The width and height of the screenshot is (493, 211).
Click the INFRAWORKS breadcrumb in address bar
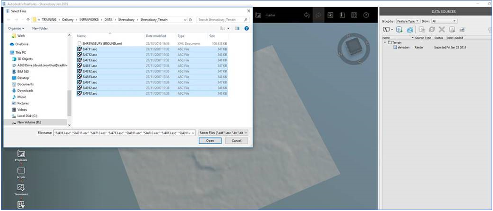click(x=90, y=19)
